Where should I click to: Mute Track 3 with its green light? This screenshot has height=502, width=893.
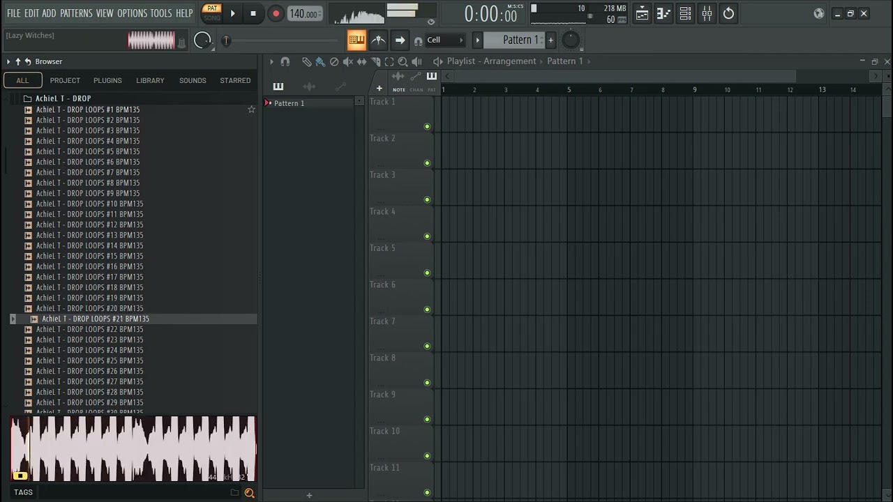coord(427,199)
